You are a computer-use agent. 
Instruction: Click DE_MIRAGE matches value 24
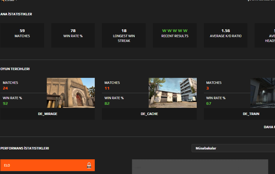(x=5, y=88)
